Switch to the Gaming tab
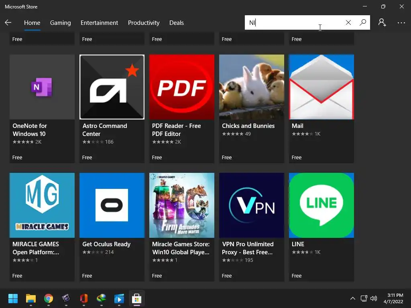 click(60, 23)
